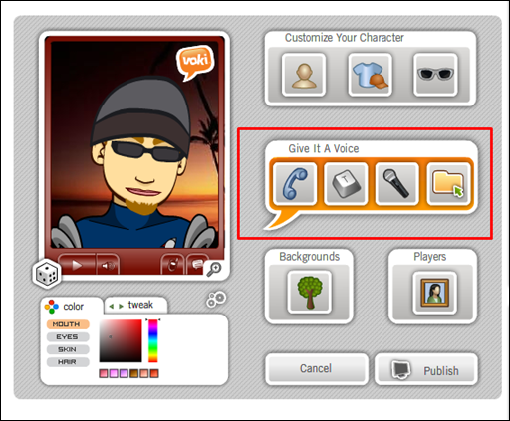This screenshot has width=510, height=421.
Task: Open the clothing shirt and cap icon
Action: [x=370, y=75]
